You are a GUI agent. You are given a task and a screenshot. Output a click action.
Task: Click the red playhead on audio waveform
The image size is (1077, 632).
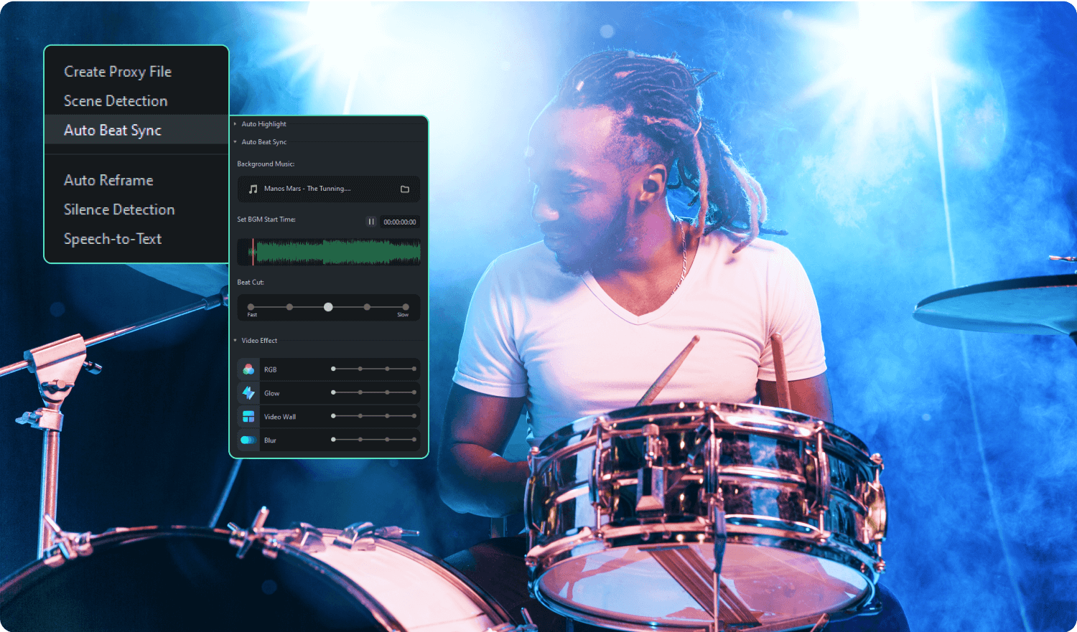[253, 252]
